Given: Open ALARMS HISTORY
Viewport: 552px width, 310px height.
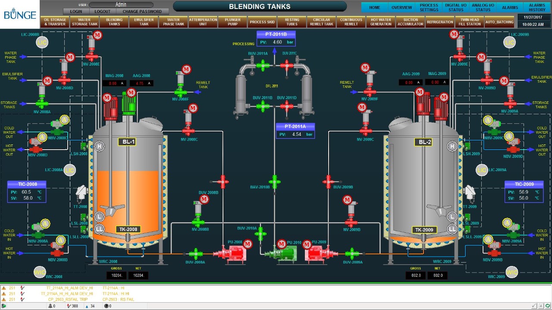Looking at the screenshot, I should point(537,7).
